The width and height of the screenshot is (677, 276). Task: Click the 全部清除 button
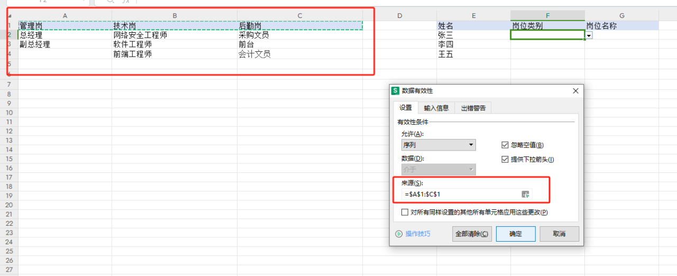(x=472, y=234)
